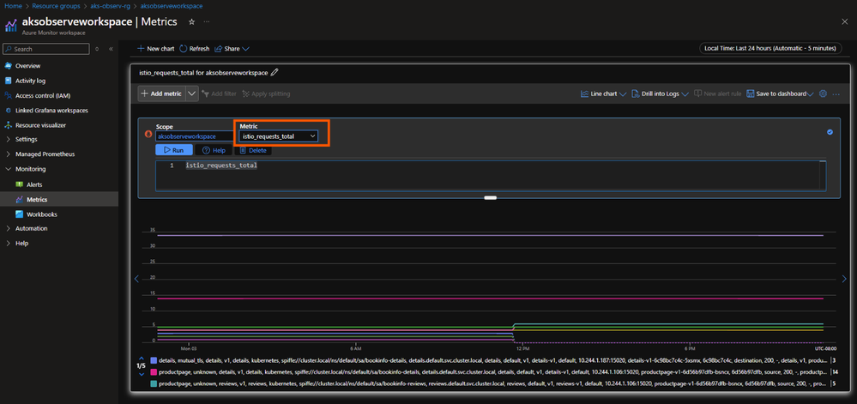Go to aks-observ-rg breadcrumb

coord(109,6)
